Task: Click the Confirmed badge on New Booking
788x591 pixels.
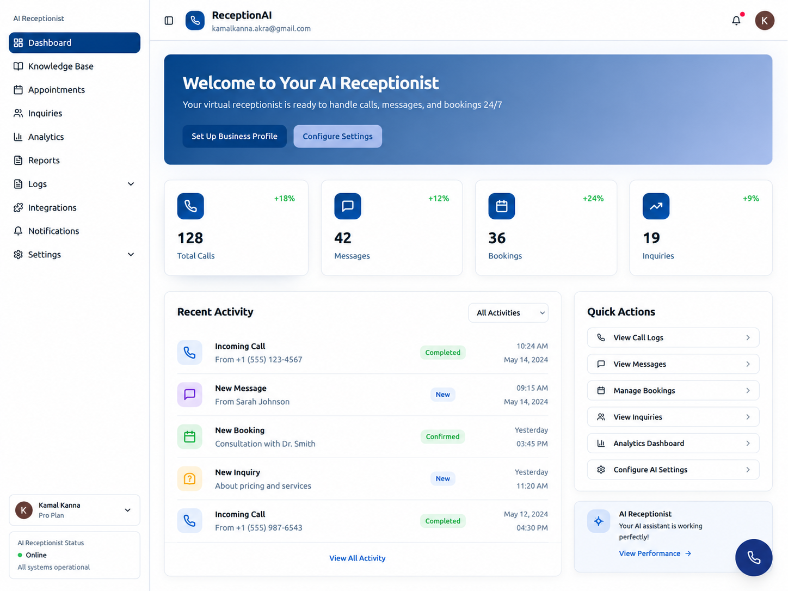Action: click(x=443, y=436)
